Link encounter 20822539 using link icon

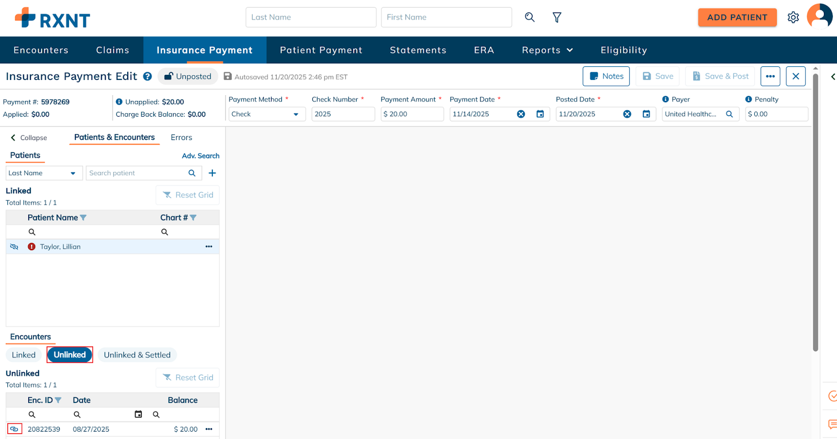point(15,429)
